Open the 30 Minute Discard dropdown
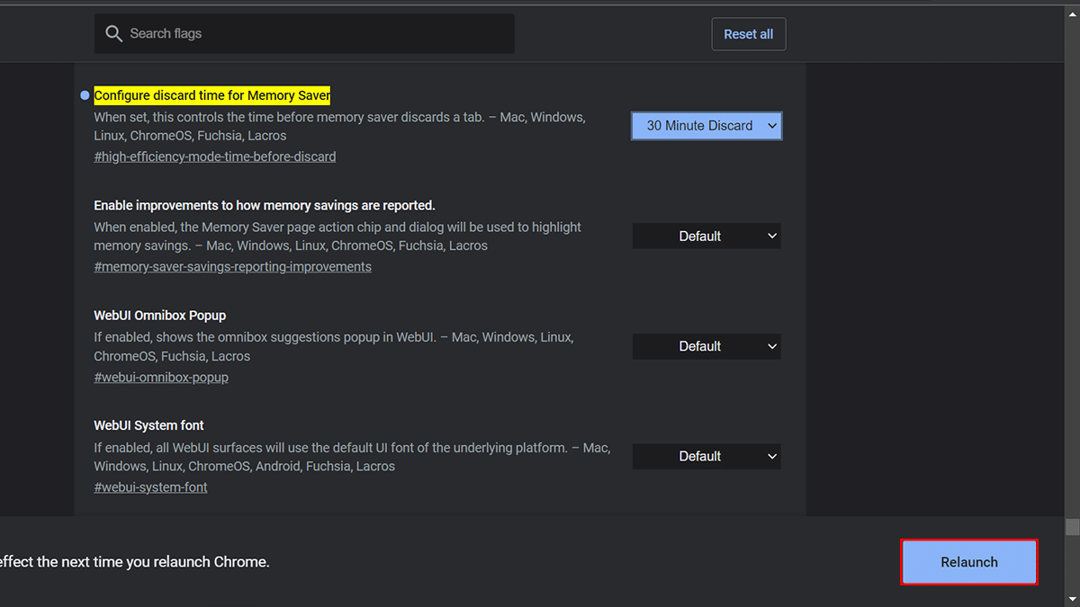This screenshot has height=607, width=1080. (x=706, y=126)
